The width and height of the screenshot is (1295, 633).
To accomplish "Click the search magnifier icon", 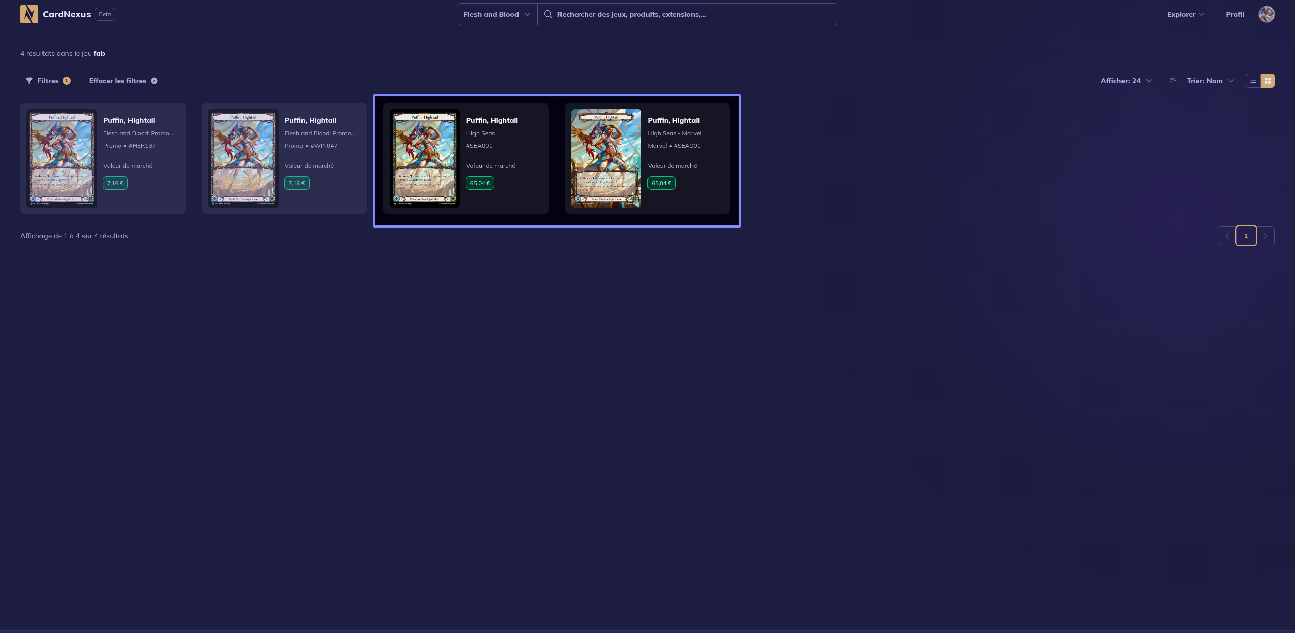I will 548,14.
